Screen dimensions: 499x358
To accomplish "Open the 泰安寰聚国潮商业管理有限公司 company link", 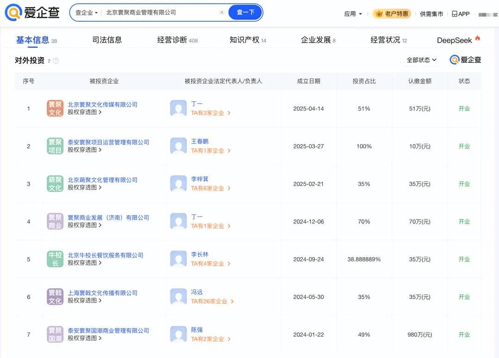I will (108, 331).
